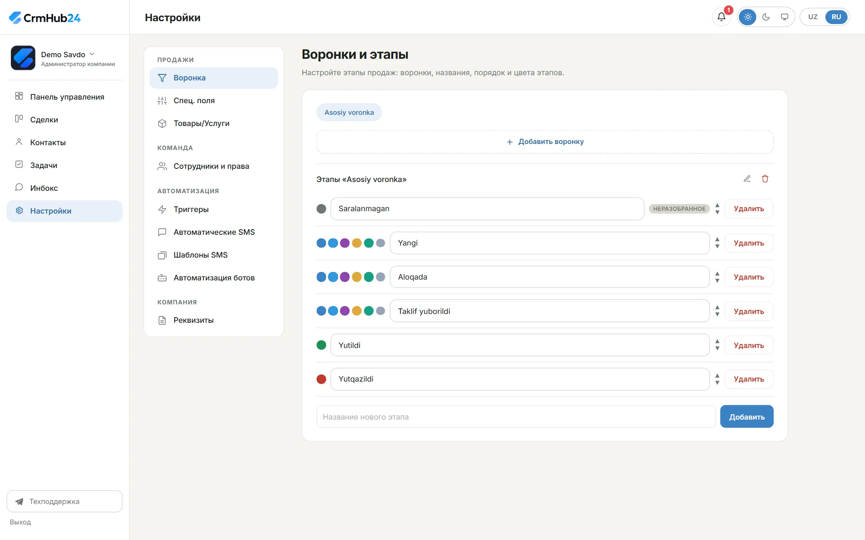This screenshot has height=540, width=865.
Task: Switch to dark theme moon icon
Action: (766, 17)
